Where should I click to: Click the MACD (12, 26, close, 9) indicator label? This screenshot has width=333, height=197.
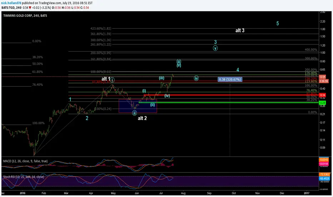25,161
